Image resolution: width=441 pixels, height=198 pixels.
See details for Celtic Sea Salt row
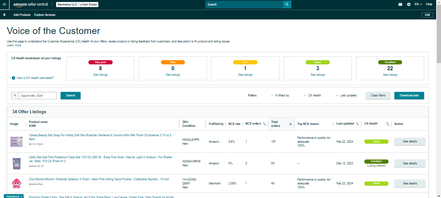pos(410,163)
